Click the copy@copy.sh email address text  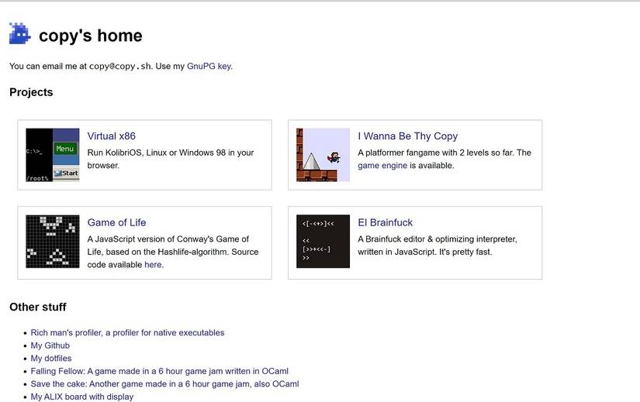[x=120, y=66]
